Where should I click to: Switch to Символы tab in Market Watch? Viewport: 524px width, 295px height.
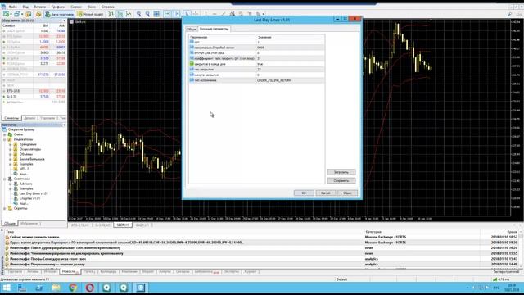tap(11, 118)
